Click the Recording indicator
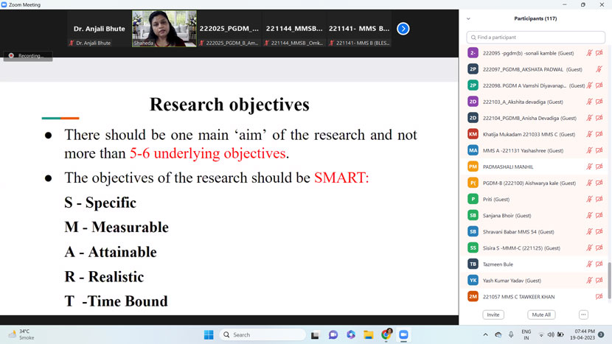The image size is (612, 344). click(x=28, y=56)
